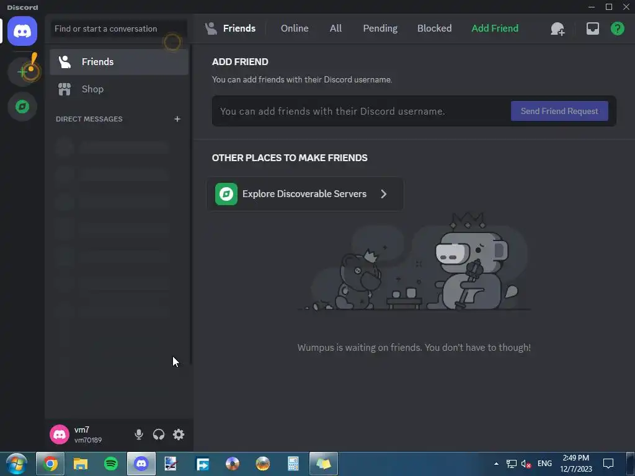This screenshot has width=635, height=476.
Task: Click New Group DM icon
Action: point(557,29)
